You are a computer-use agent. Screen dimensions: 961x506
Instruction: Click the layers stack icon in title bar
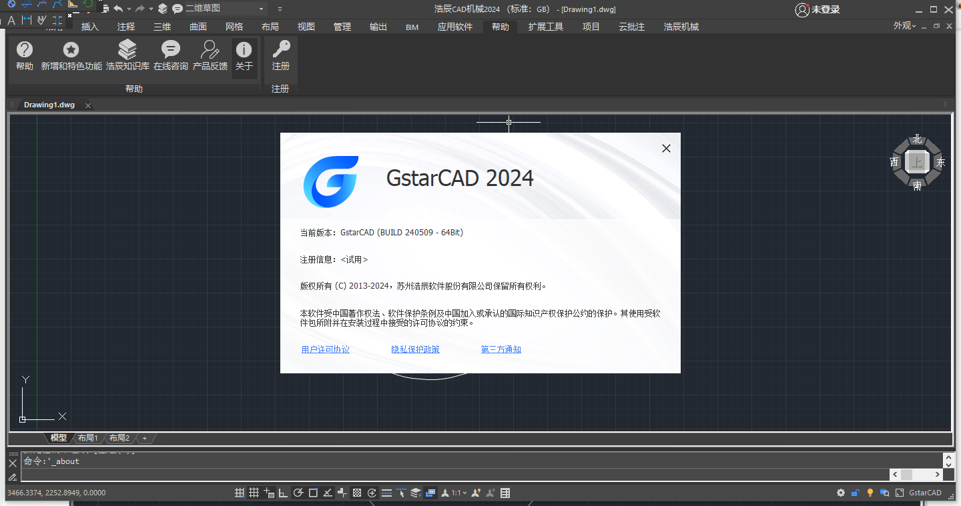click(x=163, y=9)
